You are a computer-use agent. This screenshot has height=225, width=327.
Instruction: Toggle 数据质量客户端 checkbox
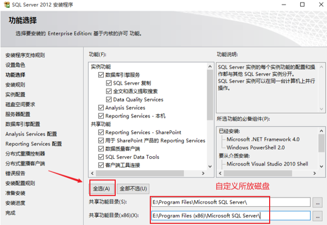point(101,149)
